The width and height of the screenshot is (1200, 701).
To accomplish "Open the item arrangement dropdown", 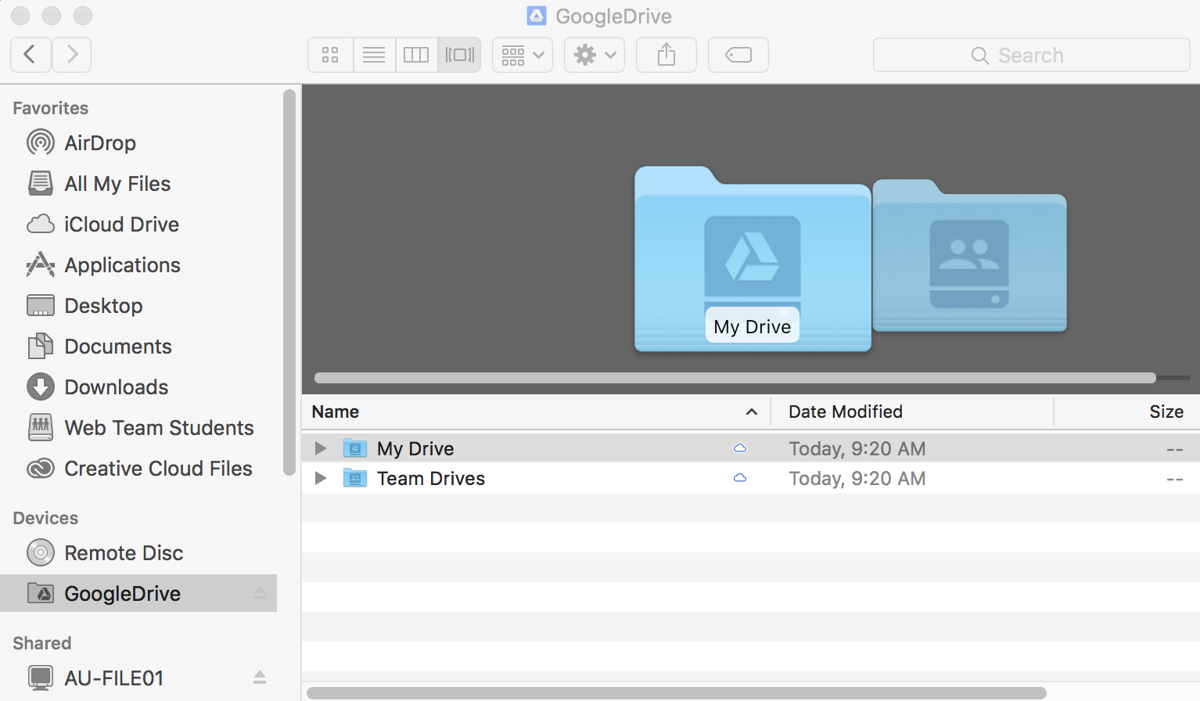I will (x=522, y=55).
